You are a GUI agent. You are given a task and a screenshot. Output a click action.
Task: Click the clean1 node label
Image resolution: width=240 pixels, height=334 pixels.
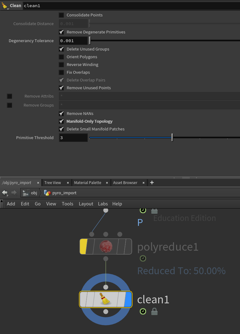(153, 300)
